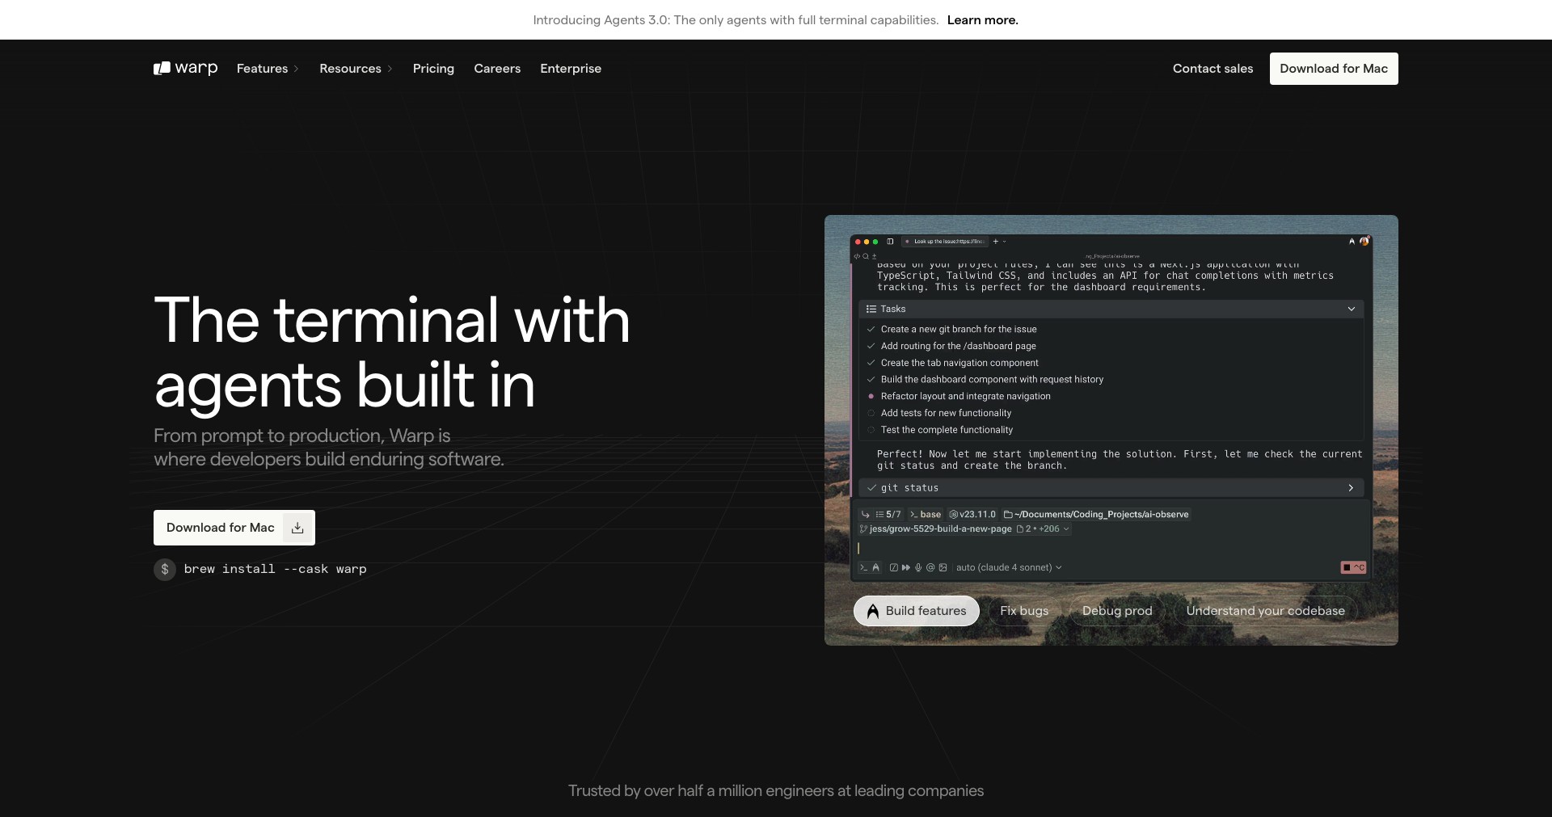
Task: Open the Enterprise page
Action: point(571,69)
